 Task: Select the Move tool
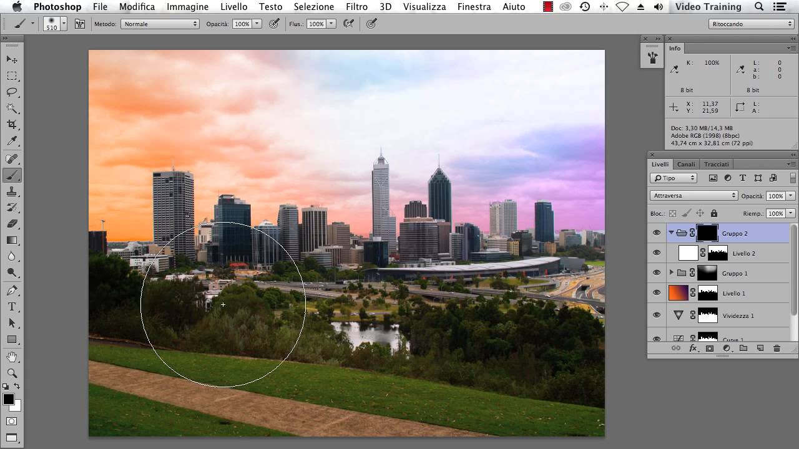point(12,59)
